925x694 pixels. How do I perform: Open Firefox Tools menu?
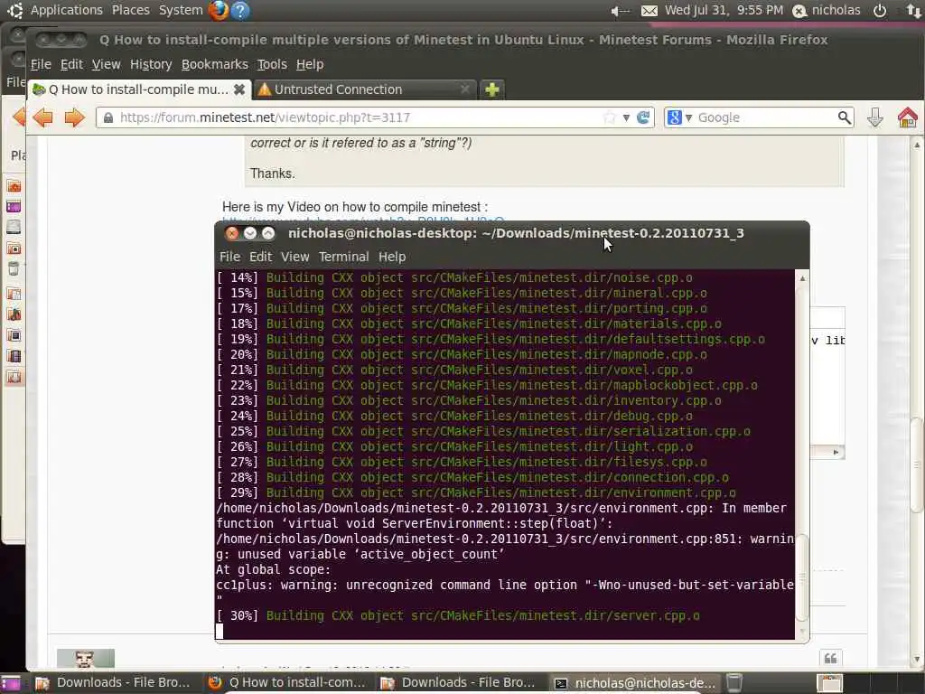(272, 64)
